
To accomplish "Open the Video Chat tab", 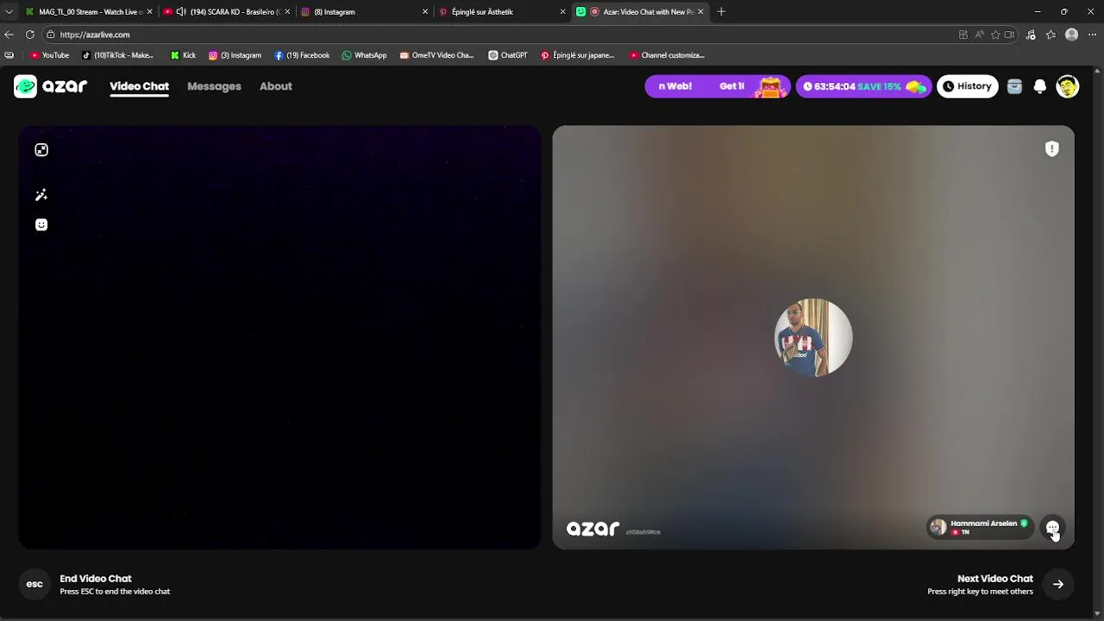I will pyautogui.click(x=139, y=86).
